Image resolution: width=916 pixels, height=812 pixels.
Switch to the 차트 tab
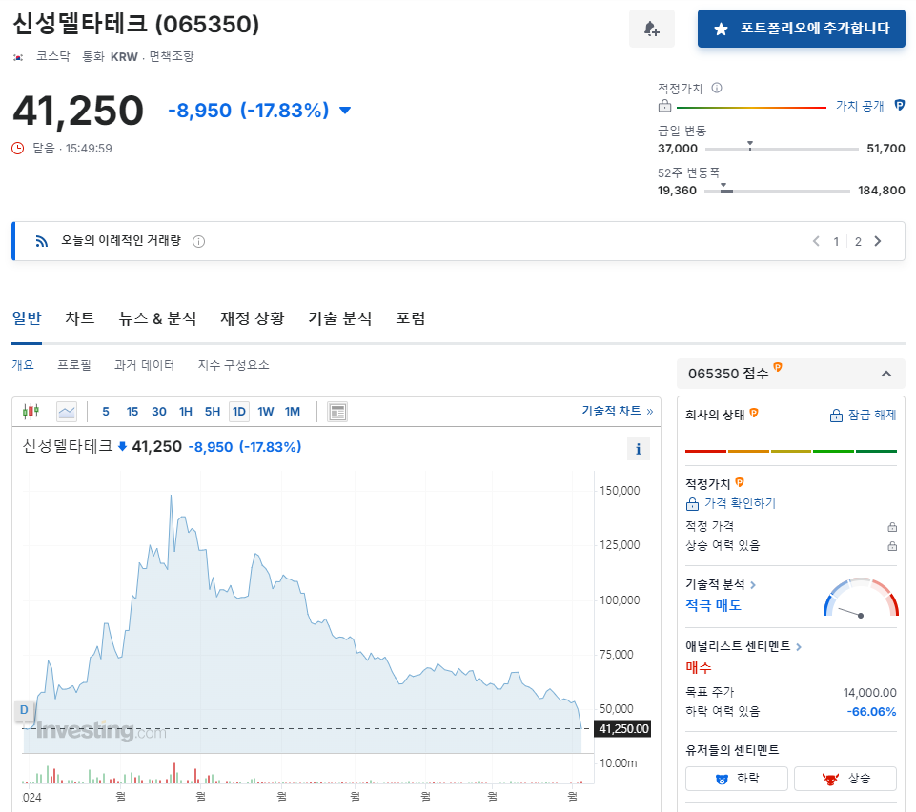[79, 318]
